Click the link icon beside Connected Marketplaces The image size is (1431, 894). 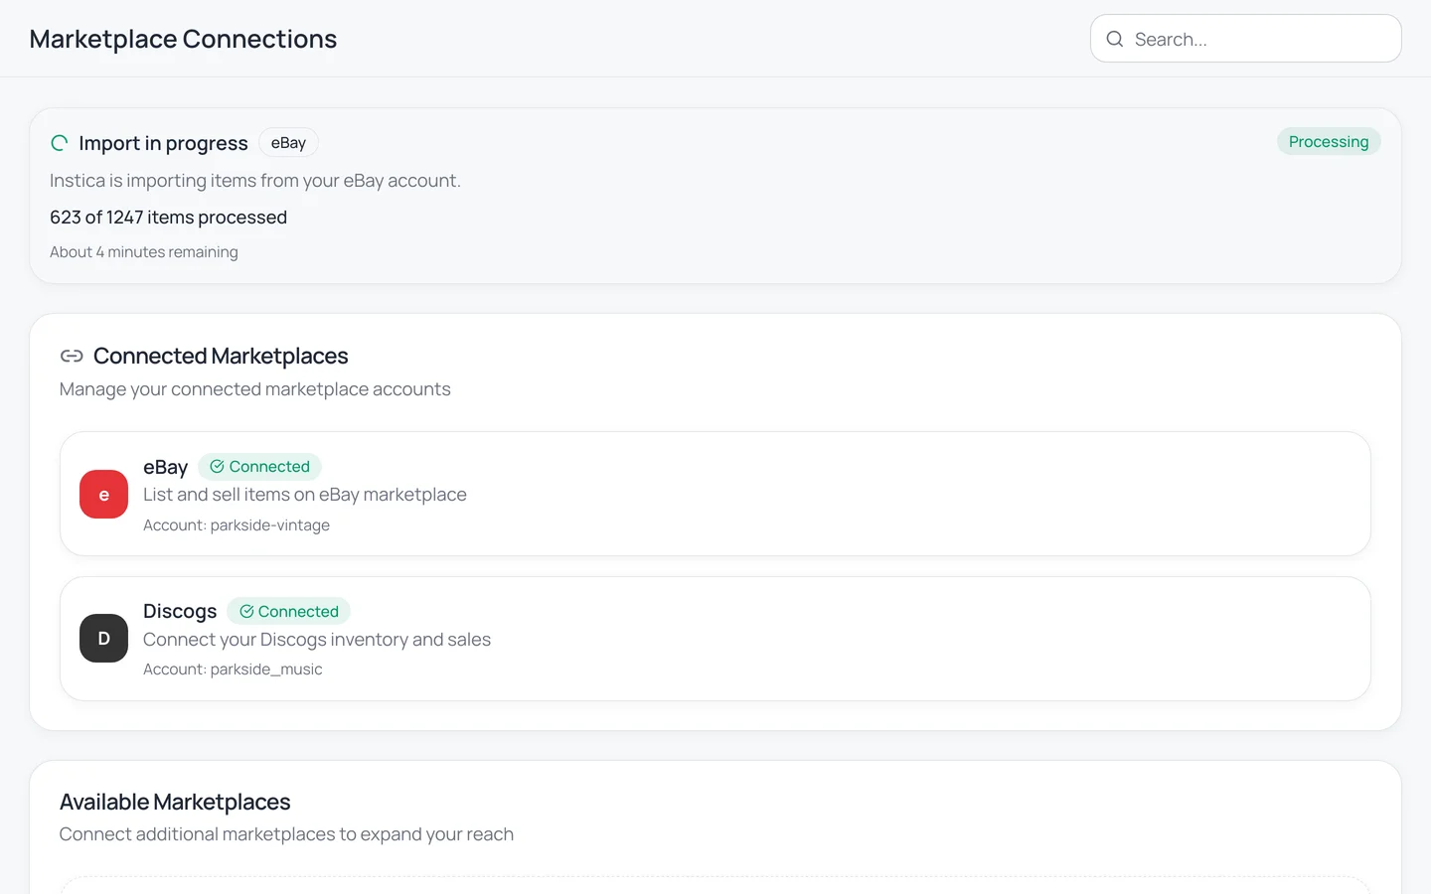click(72, 356)
